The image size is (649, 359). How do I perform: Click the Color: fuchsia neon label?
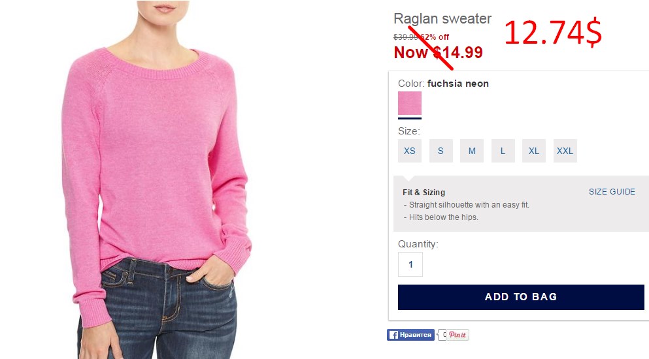(x=443, y=84)
